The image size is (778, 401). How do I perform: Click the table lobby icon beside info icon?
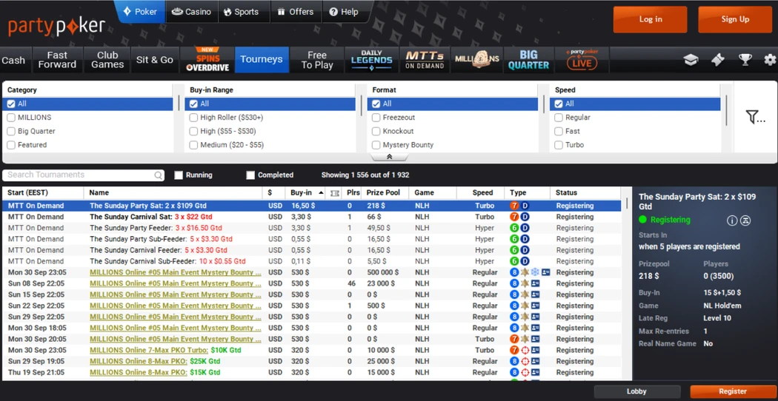click(x=745, y=220)
